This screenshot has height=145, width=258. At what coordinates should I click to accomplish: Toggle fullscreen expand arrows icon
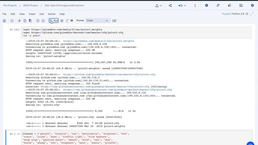click(x=252, y=14)
